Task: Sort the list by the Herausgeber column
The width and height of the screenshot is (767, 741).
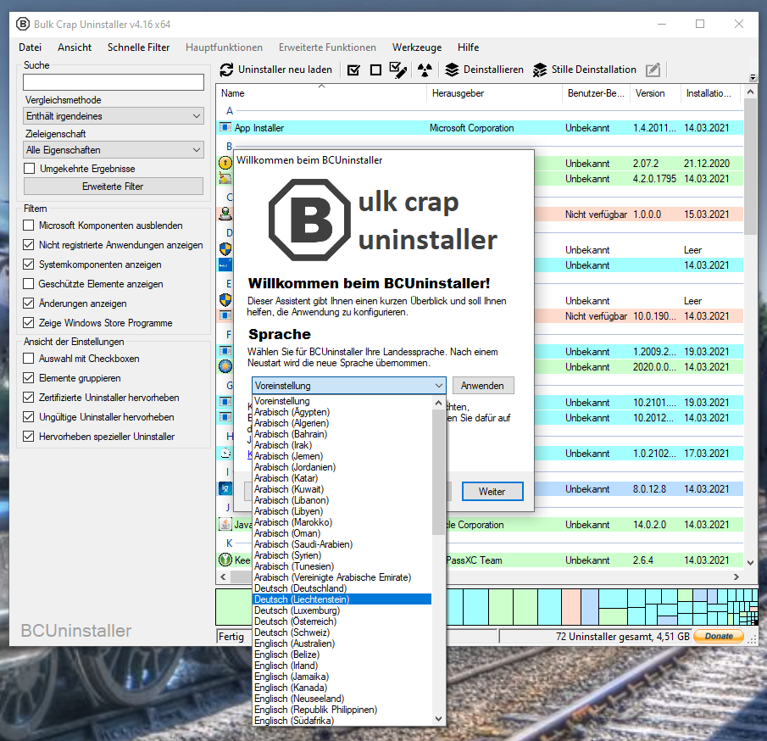Action: pyautogui.click(x=494, y=93)
